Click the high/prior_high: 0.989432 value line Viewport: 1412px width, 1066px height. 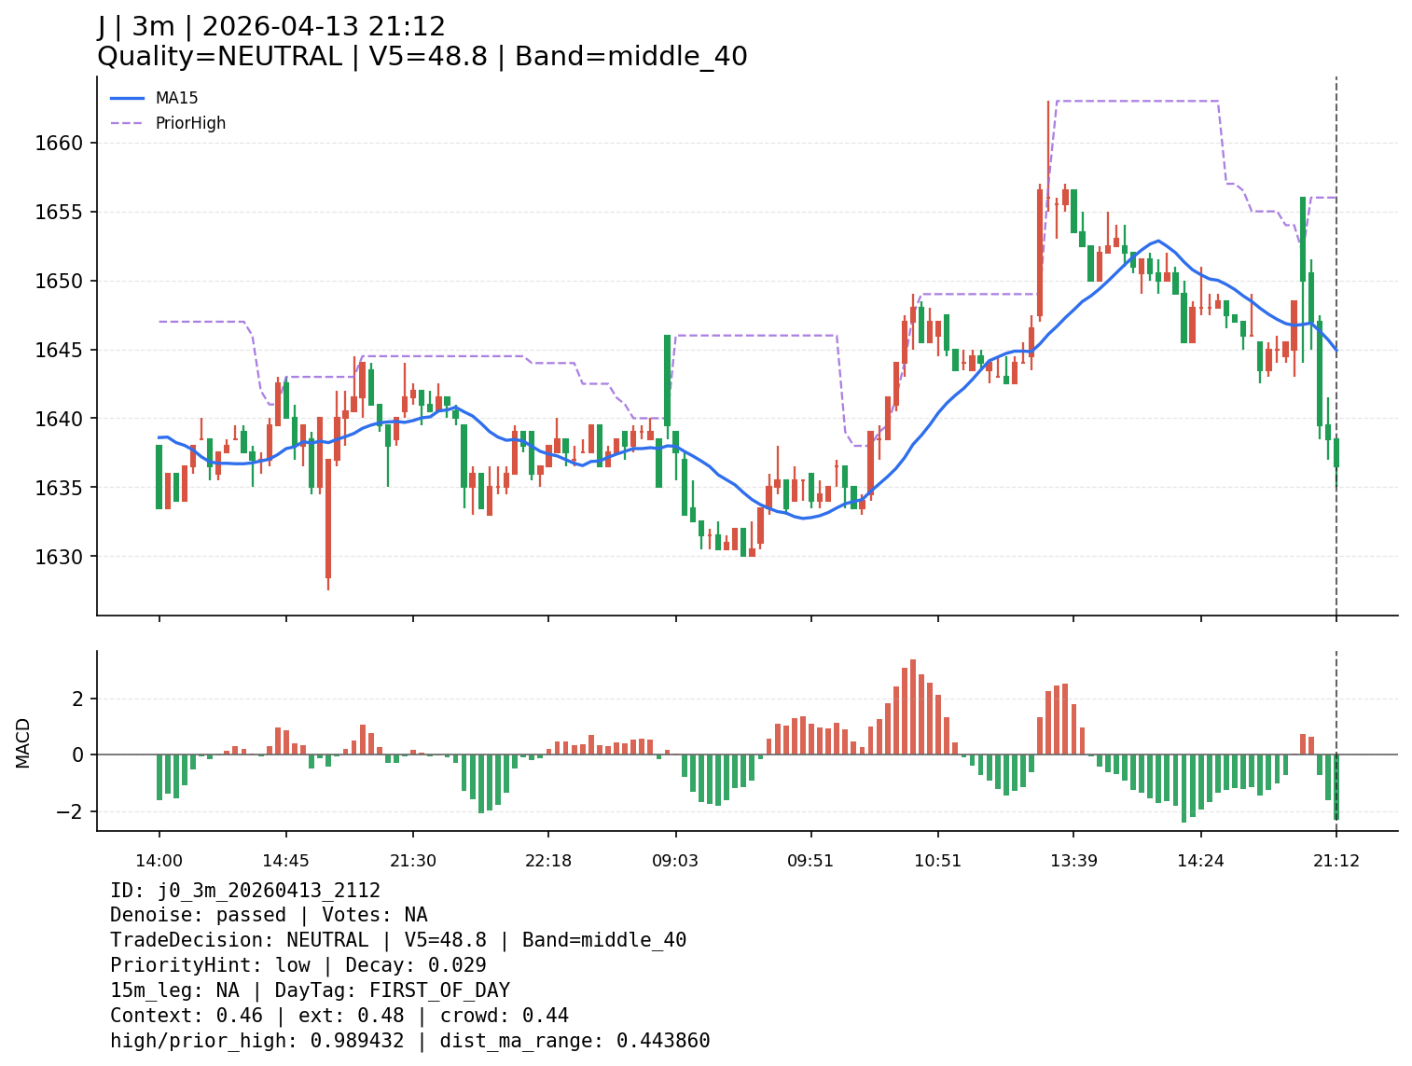(409, 1041)
